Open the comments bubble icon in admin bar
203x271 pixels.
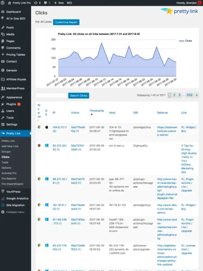point(45,3)
